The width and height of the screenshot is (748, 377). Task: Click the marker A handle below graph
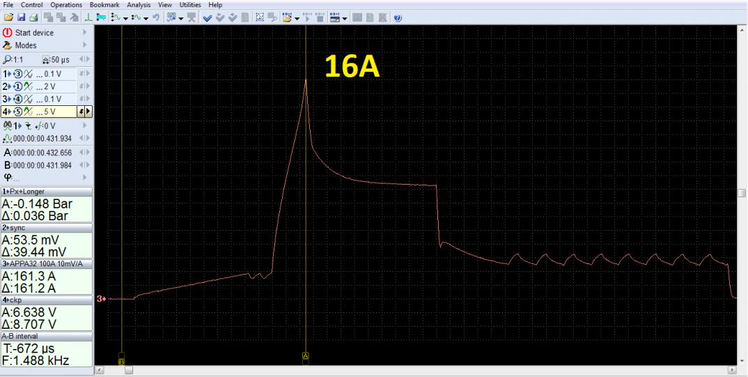[x=306, y=356]
